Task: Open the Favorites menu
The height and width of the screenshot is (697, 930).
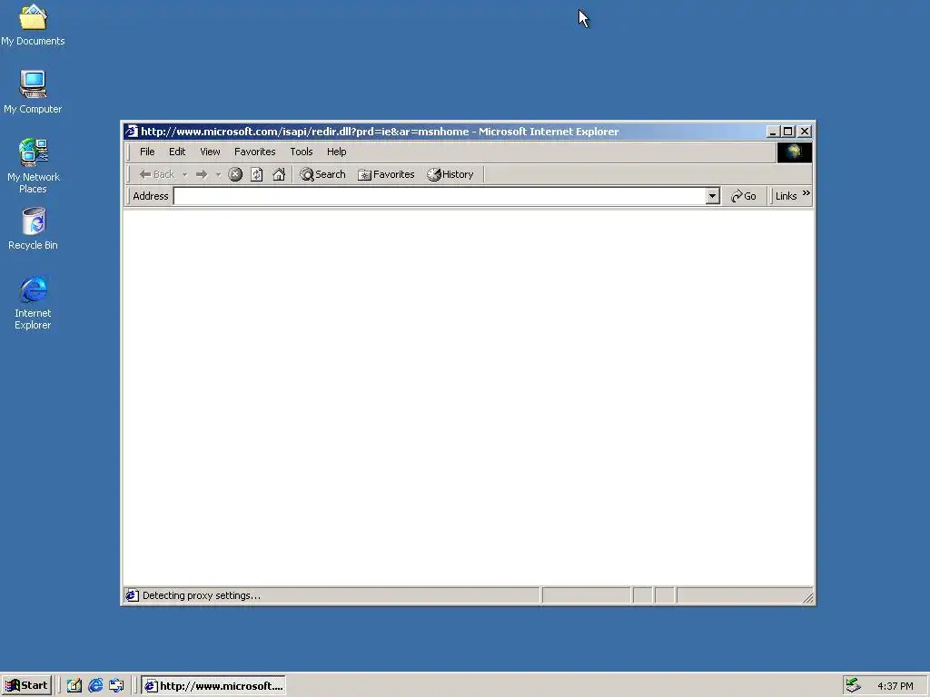Action: pos(255,152)
